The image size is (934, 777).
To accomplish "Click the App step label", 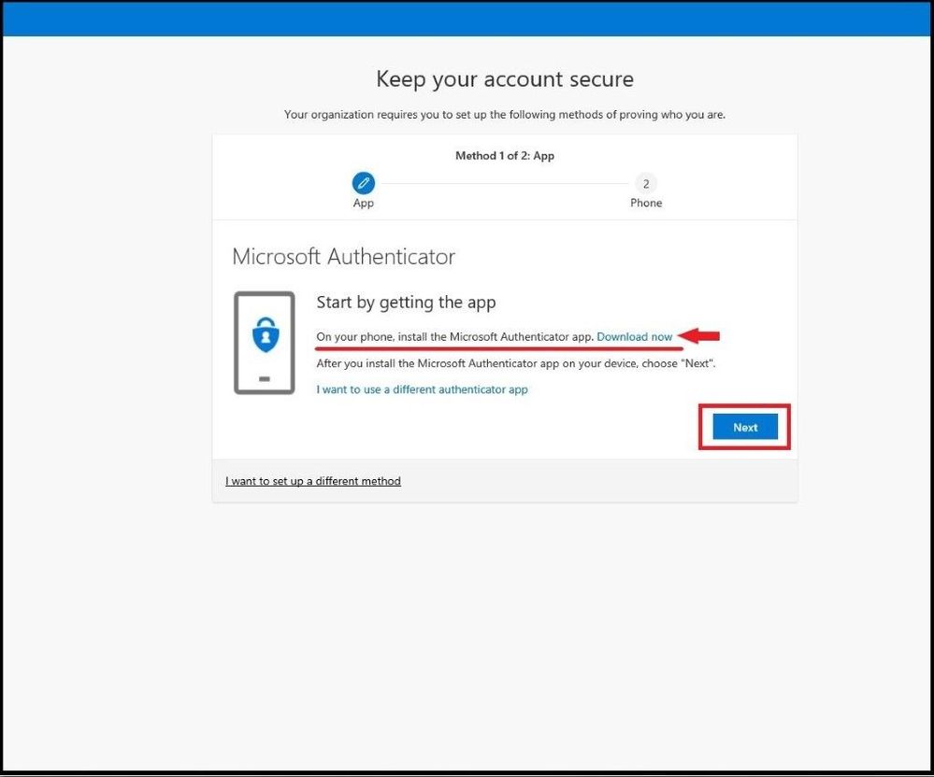I will [364, 203].
